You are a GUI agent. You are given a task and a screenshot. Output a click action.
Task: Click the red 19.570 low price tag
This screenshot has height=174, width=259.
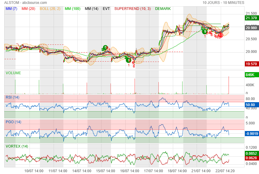point(251,64)
